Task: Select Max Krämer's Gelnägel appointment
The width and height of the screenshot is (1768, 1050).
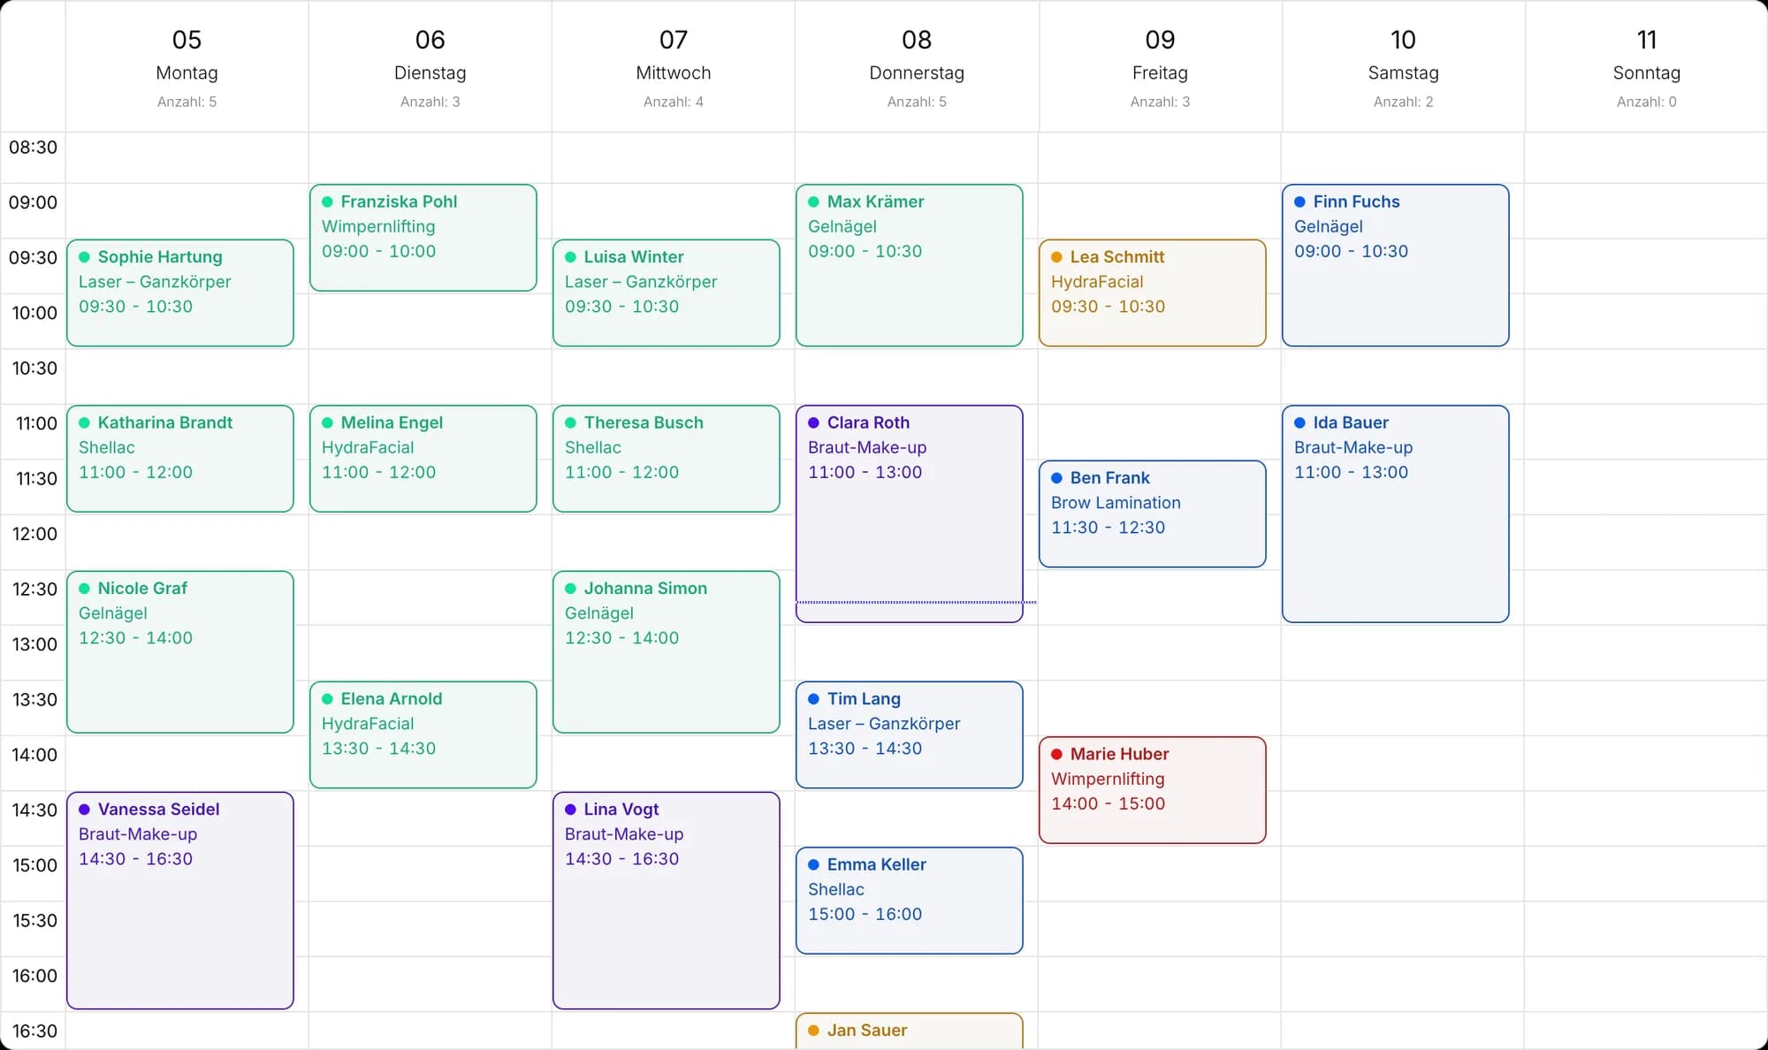Action: coord(910,265)
